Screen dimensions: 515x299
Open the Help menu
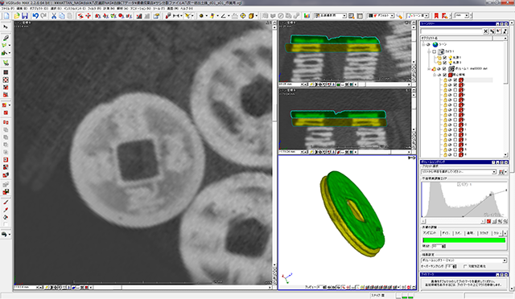point(187,8)
